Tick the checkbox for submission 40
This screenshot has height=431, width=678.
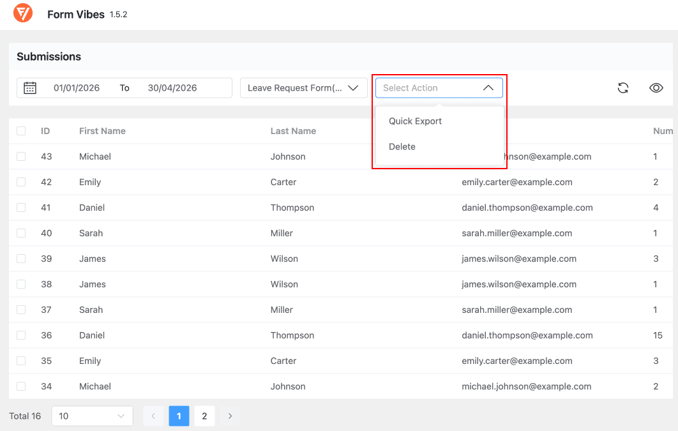click(21, 233)
